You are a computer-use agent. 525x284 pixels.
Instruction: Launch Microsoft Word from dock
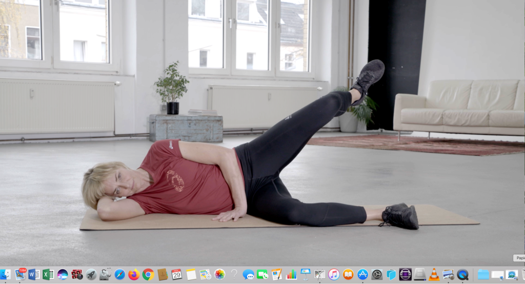click(34, 274)
